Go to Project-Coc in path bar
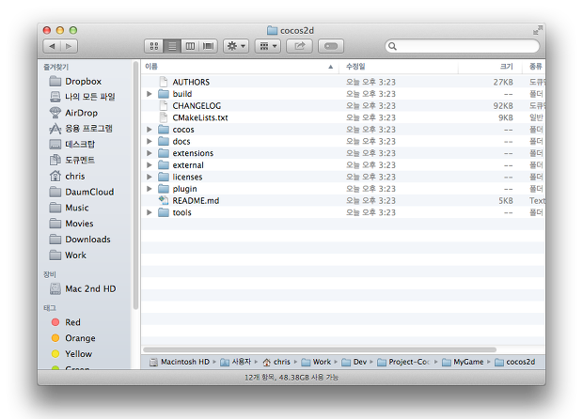The image size is (583, 419). (403, 362)
